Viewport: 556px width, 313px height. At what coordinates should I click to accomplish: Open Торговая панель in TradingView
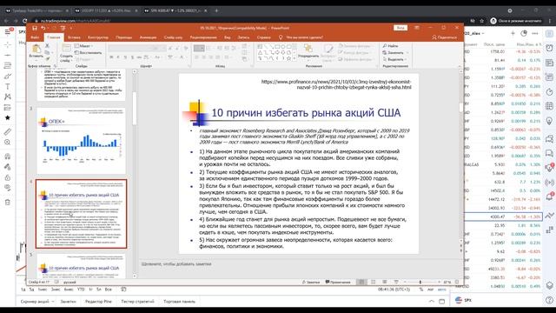point(180,302)
